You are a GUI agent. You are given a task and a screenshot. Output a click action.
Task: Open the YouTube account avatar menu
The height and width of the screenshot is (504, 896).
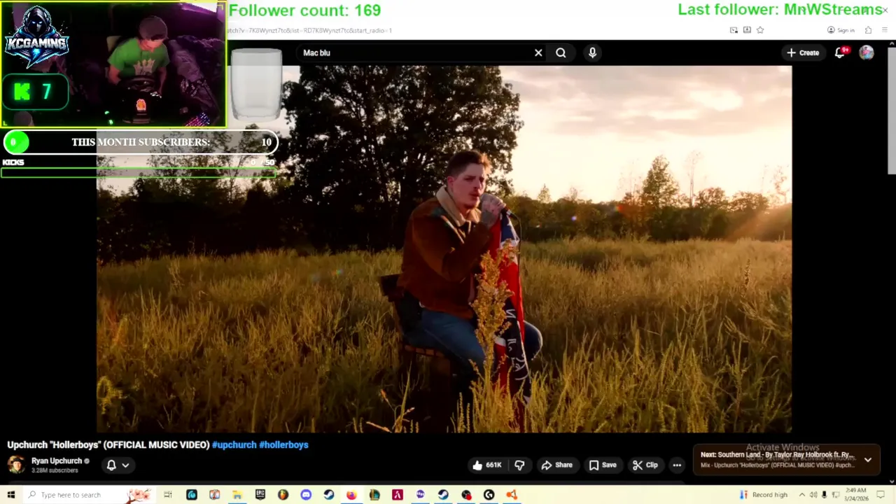[867, 52]
